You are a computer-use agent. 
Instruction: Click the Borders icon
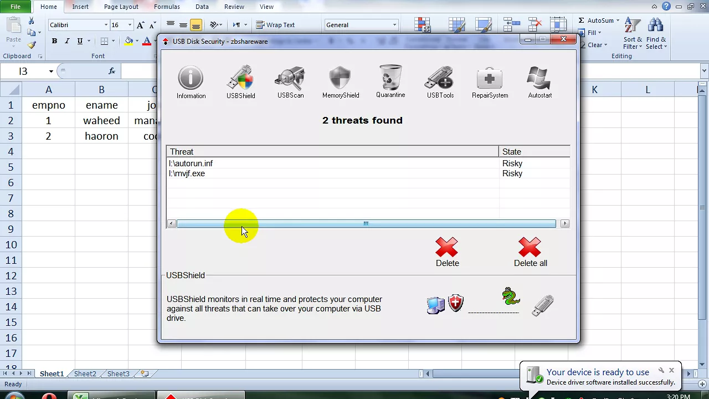pyautogui.click(x=104, y=41)
